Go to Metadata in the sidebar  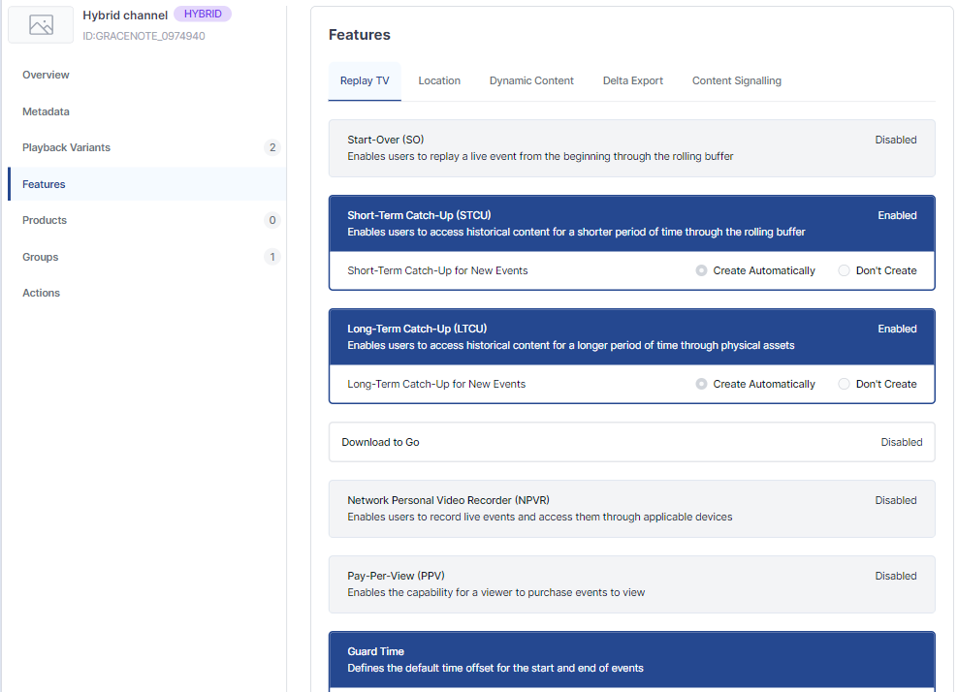click(x=46, y=111)
